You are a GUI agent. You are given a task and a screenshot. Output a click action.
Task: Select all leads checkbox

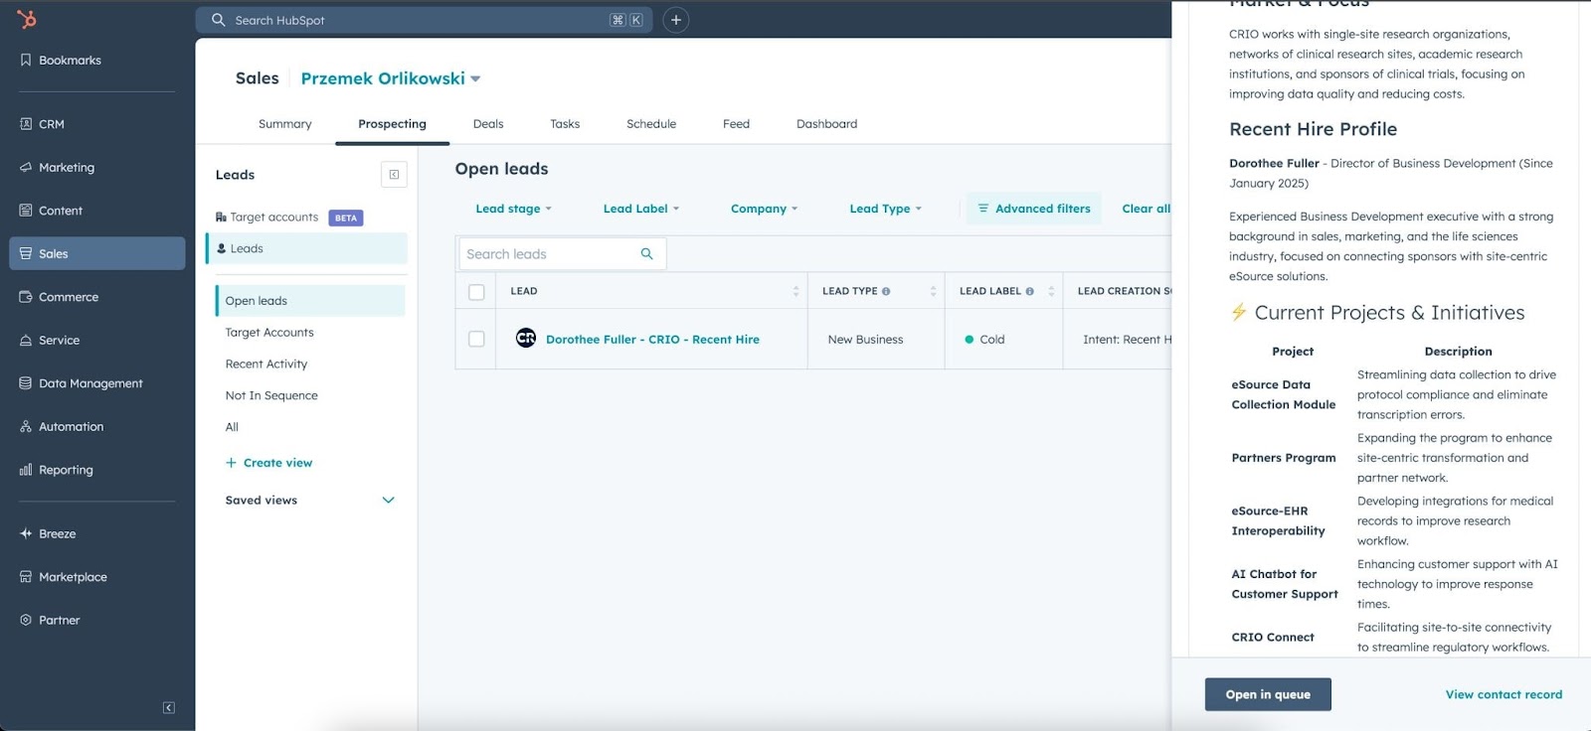pos(476,292)
